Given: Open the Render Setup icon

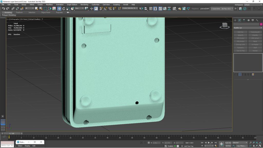Looking at the screenshot, I should [x=180, y=8].
